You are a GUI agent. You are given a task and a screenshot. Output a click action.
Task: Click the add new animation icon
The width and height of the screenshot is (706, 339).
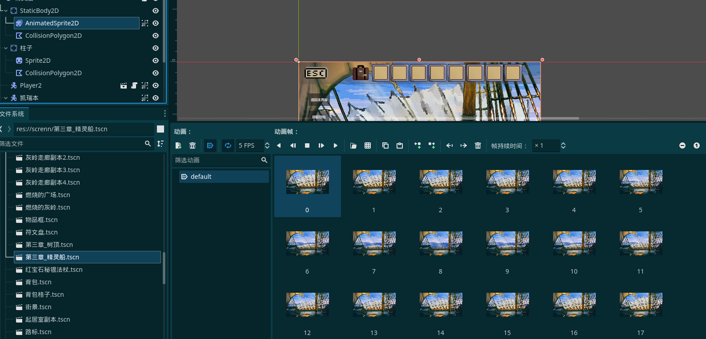tap(178, 145)
